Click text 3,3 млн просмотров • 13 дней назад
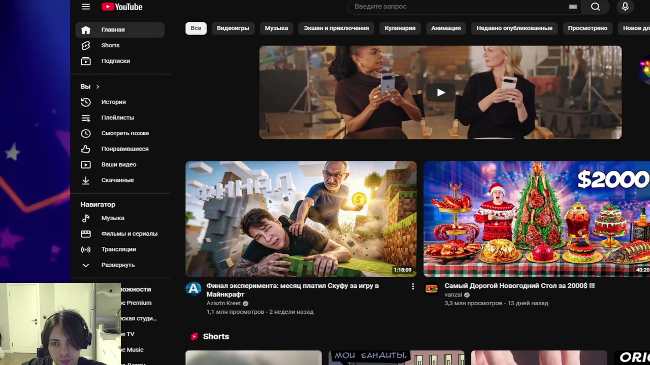 coord(496,303)
